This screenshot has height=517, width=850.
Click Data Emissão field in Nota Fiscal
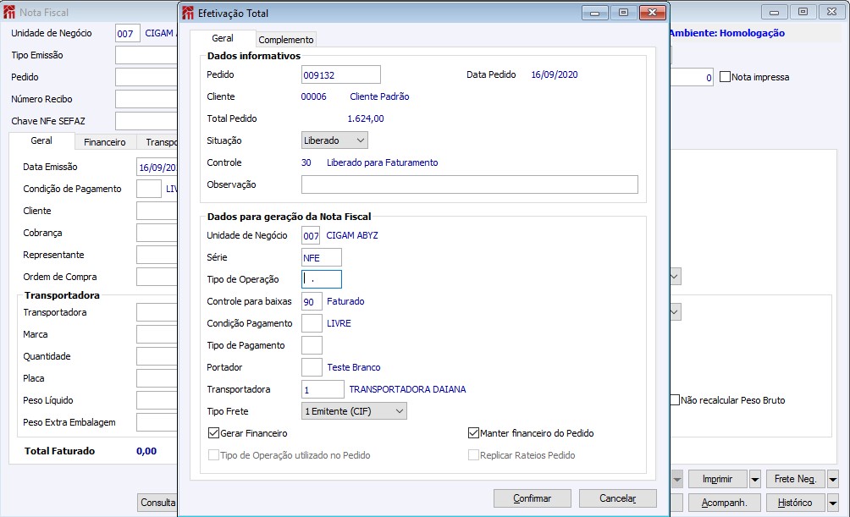coord(157,167)
